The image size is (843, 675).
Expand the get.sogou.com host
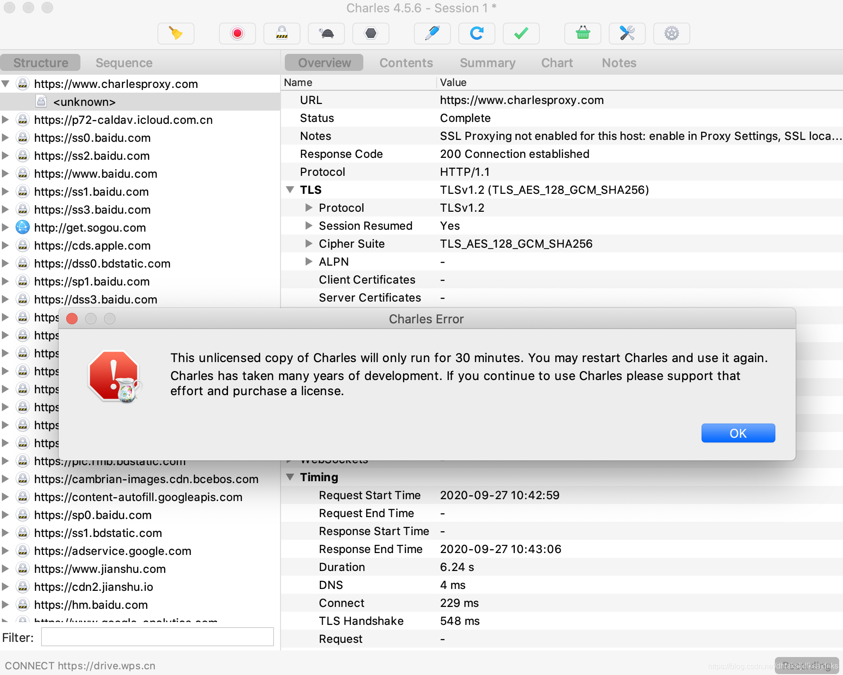(5, 227)
